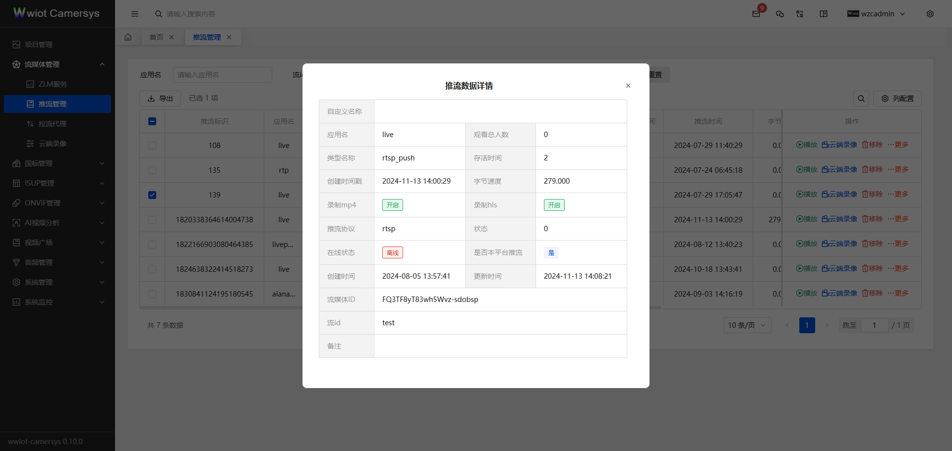This screenshot has width=952, height=451.
Task: Close the 推流数据详情 dialog
Action: pyautogui.click(x=628, y=86)
